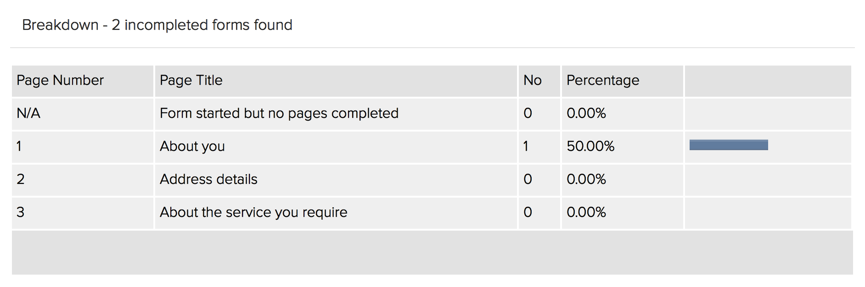The width and height of the screenshot is (865, 287).
Task: Select the 'About you' page title
Action: 192,146
